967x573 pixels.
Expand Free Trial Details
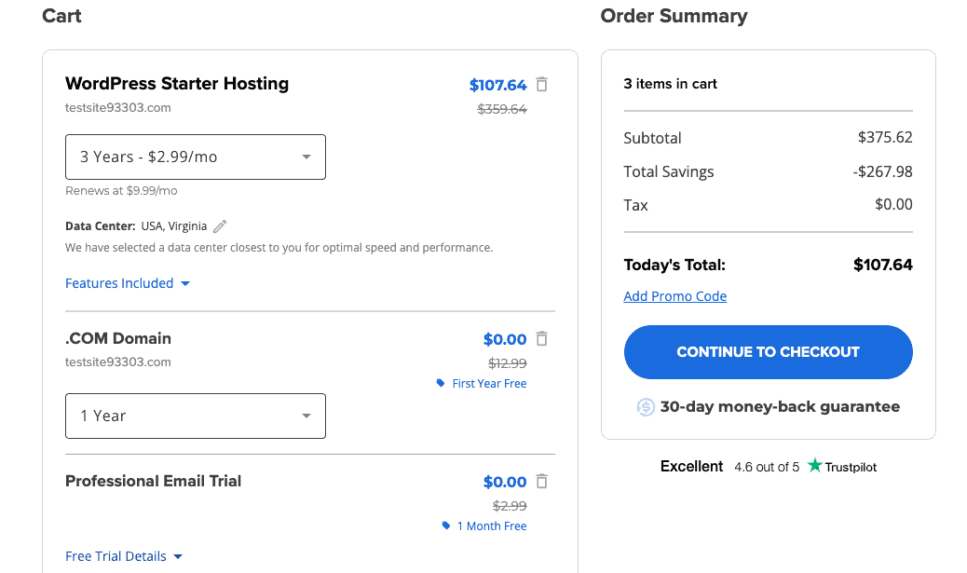click(124, 556)
